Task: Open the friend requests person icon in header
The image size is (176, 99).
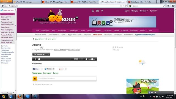Action: coord(93,11)
